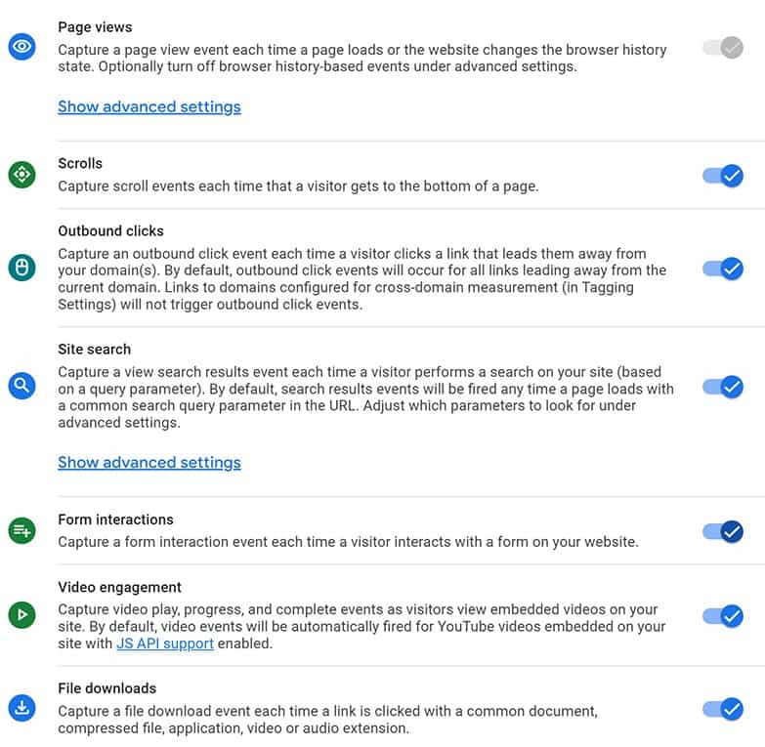The image size is (765, 747).
Task: Click the Video engagement heading text
Action: (119, 587)
